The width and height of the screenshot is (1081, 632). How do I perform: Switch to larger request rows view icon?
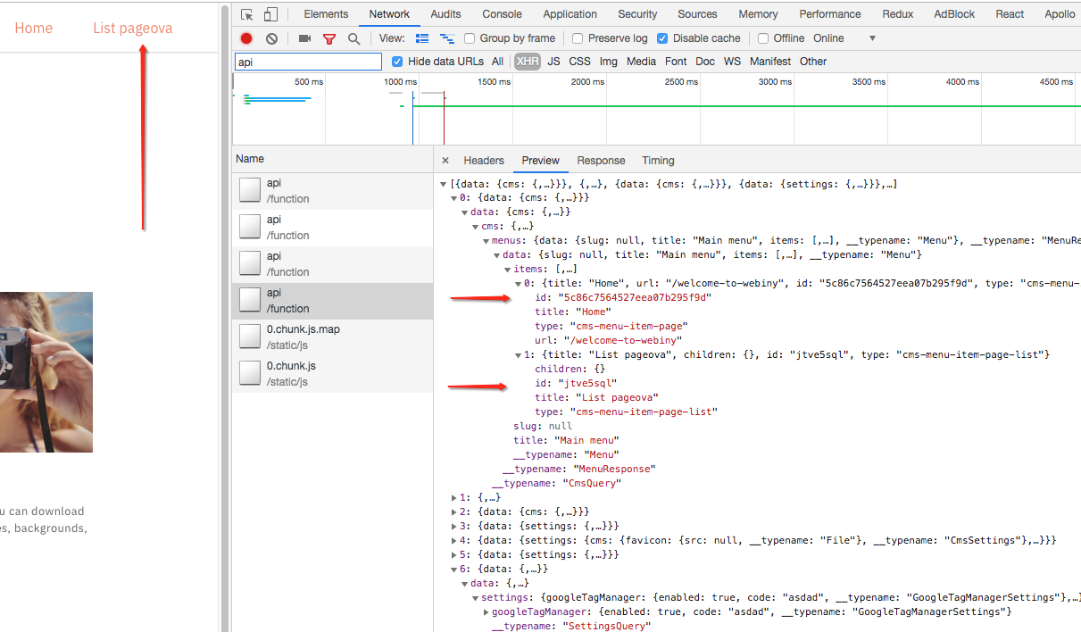click(421, 37)
